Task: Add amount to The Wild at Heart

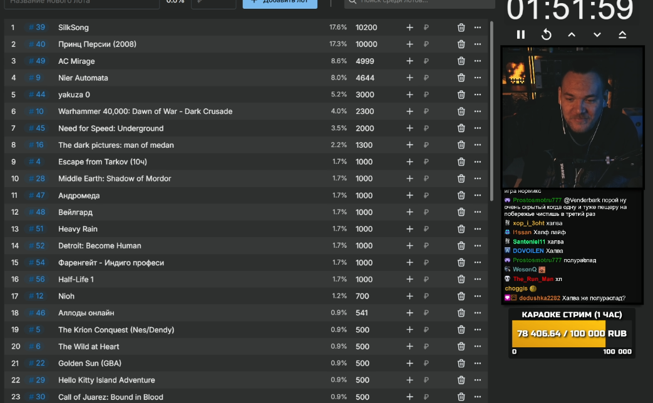Action: coord(410,347)
